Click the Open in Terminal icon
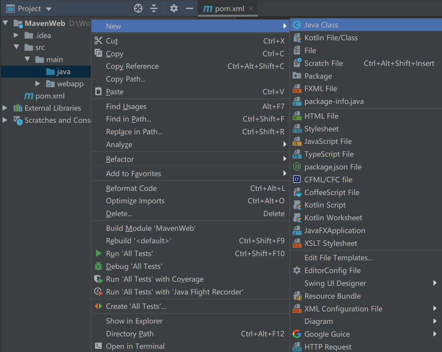The height and width of the screenshot is (352, 442). point(98,346)
